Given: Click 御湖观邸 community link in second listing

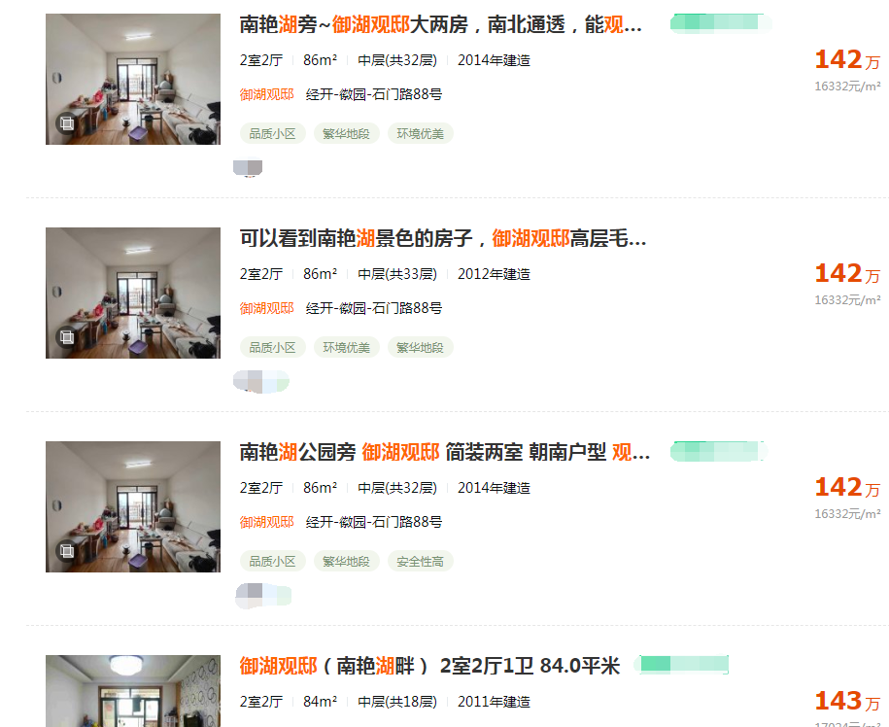Looking at the screenshot, I should 266,308.
